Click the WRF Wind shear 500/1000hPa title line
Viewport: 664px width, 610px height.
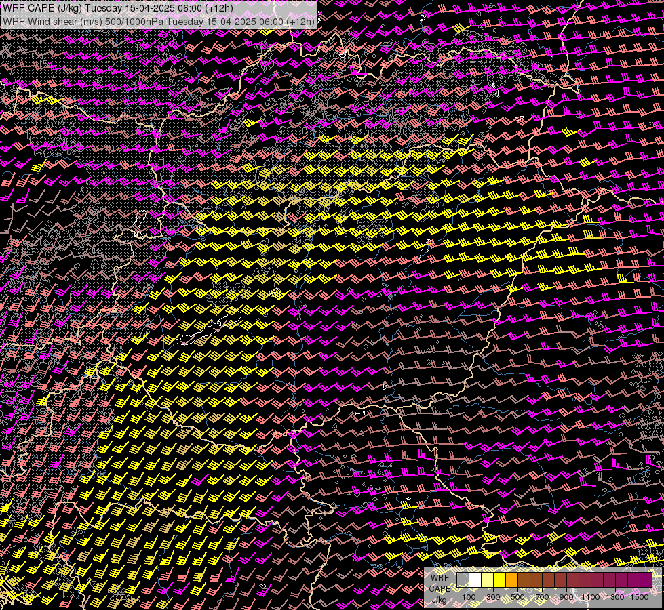click(159, 22)
